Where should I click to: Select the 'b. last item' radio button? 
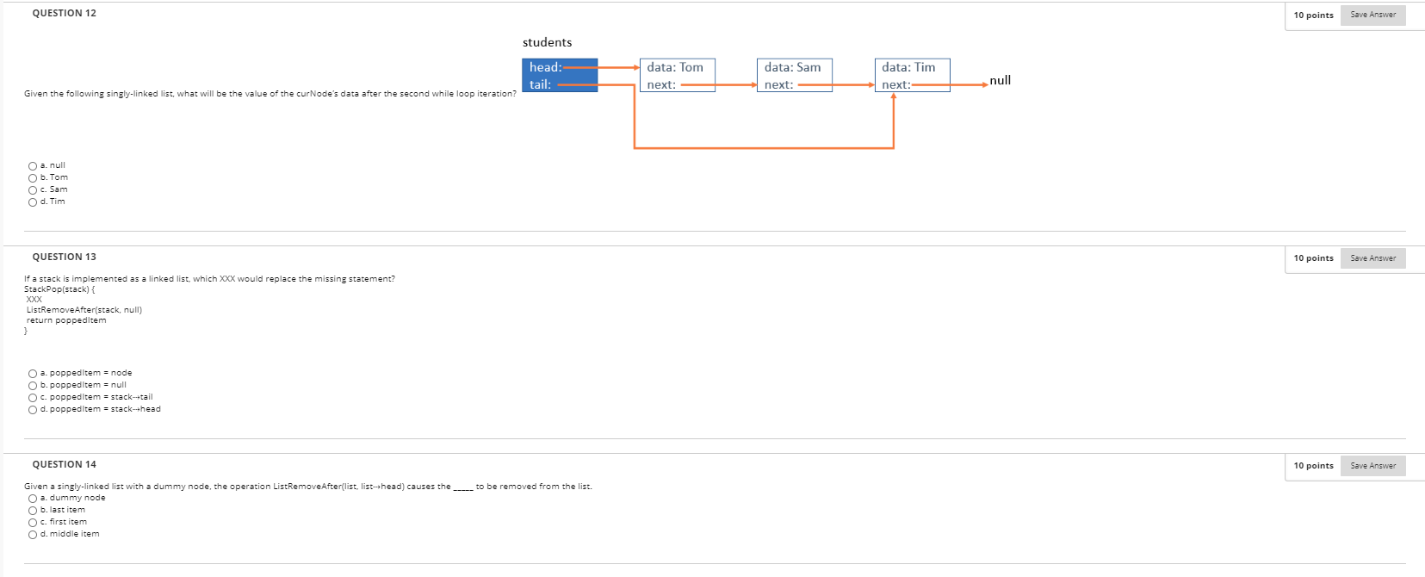click(33, 511)
